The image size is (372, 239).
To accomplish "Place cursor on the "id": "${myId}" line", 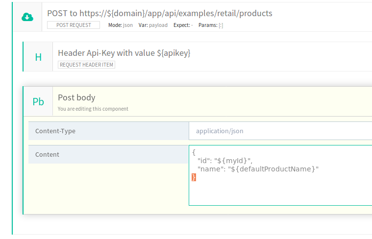I will click(224, 161).
